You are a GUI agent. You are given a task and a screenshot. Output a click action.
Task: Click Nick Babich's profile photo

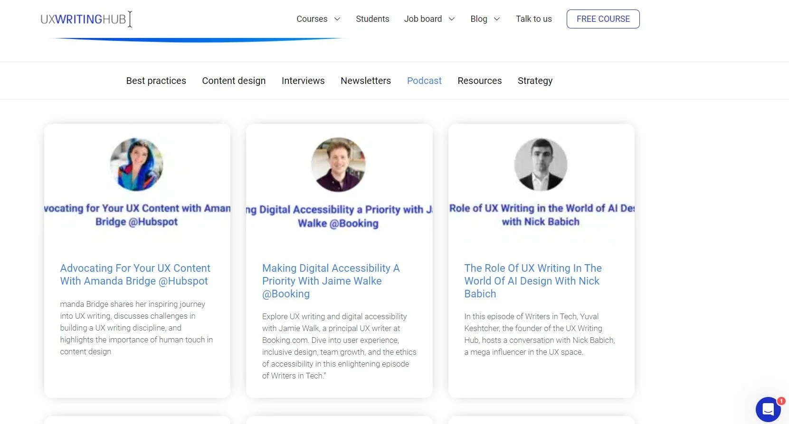click(x=541, y=165)
